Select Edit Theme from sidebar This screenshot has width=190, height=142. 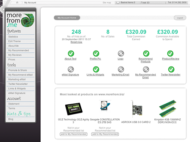point(21,41)
